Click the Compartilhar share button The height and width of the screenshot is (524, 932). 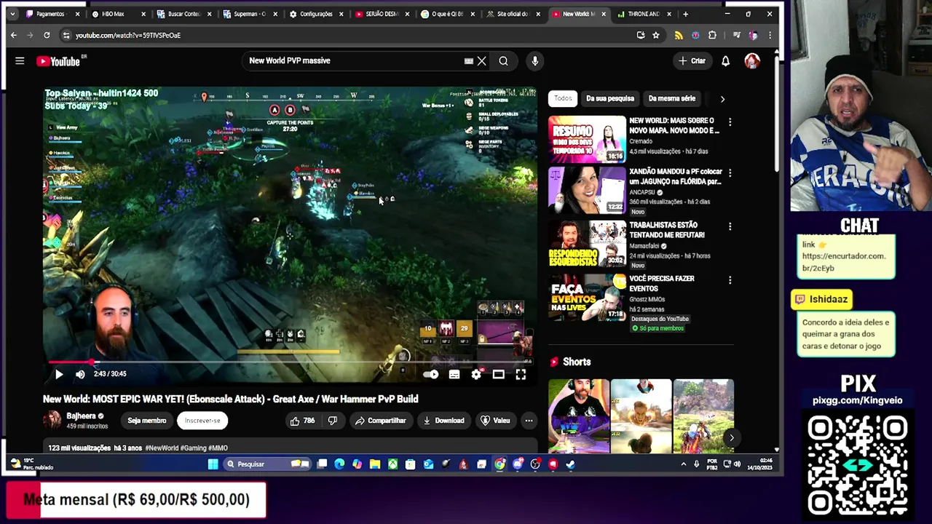tap(380, 421)
